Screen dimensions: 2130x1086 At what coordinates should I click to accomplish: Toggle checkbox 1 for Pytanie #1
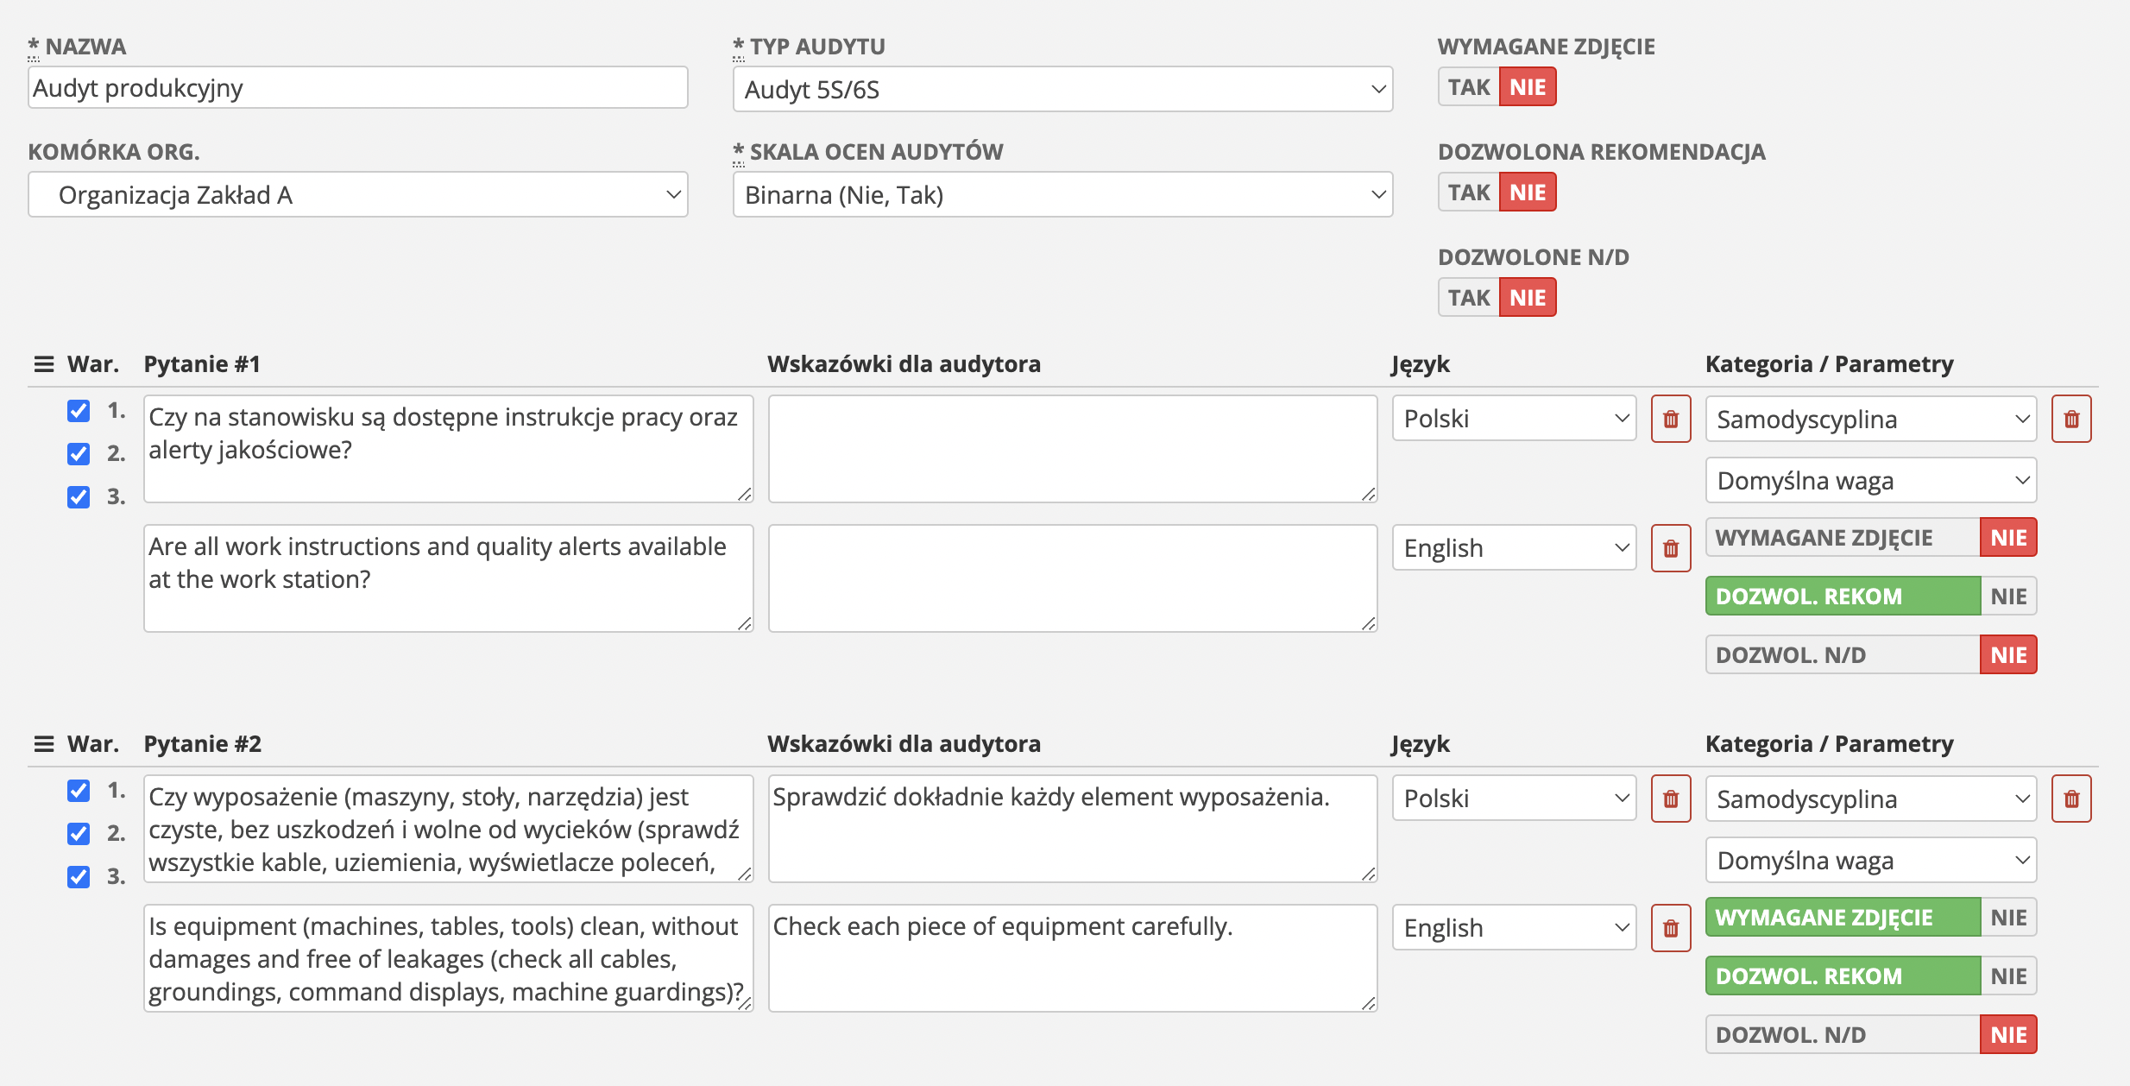click(79, 417)
